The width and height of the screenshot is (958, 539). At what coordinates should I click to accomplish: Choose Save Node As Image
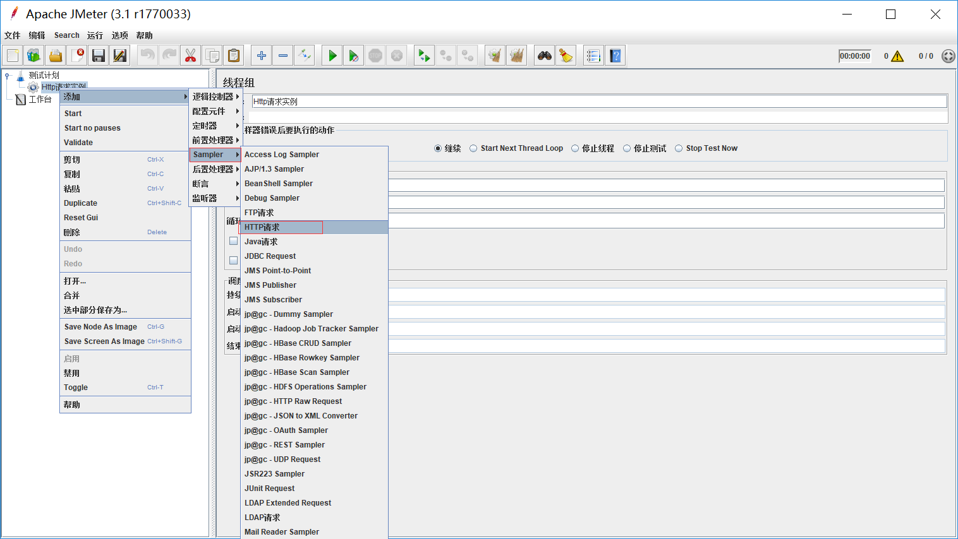click(125, 327)
